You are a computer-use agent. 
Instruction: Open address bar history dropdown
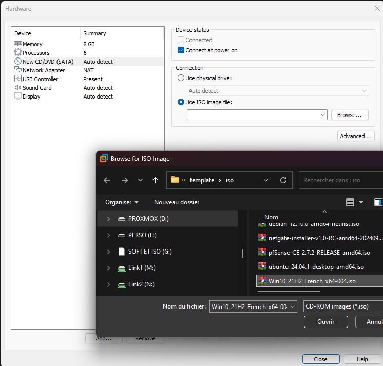pyautogui.click(x=266, y=180)
